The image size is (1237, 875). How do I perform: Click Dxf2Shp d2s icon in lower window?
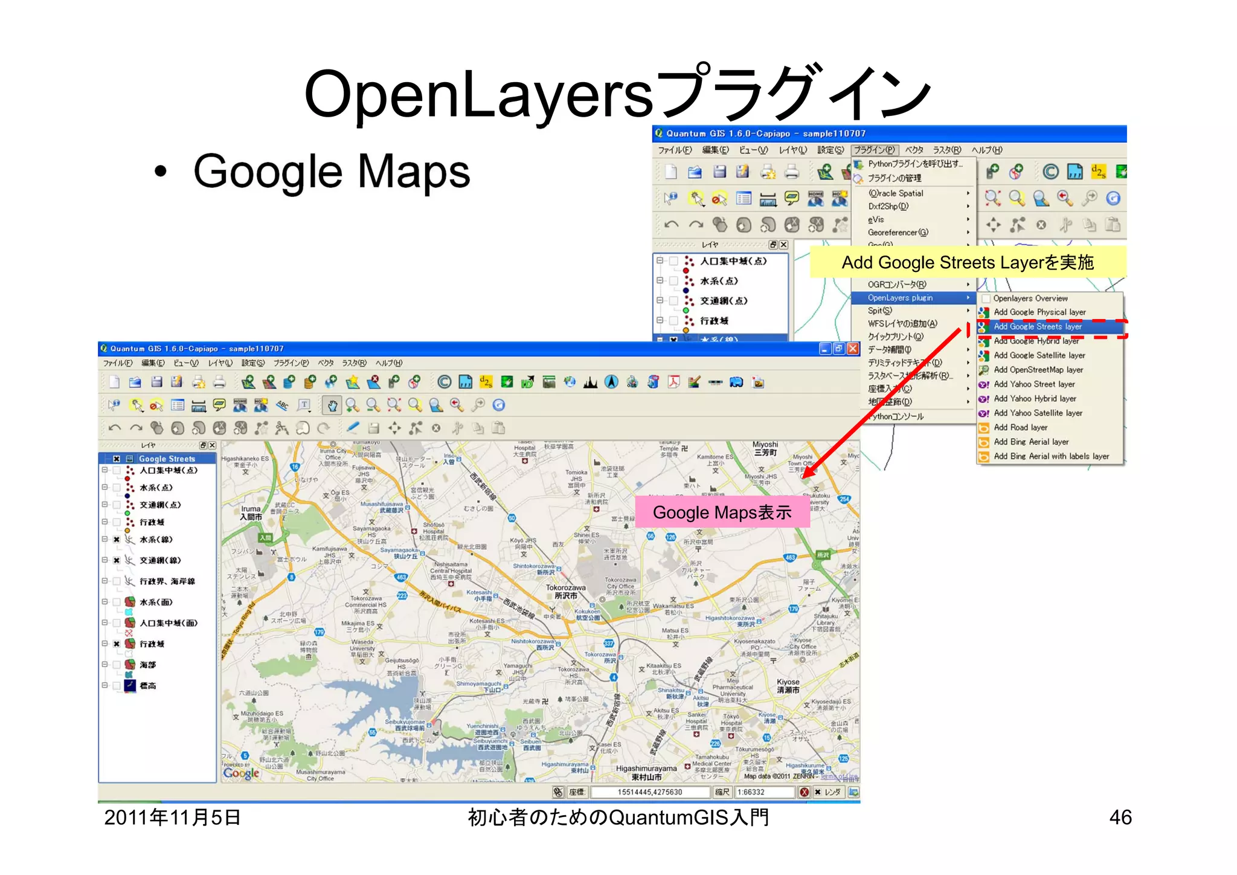coord(486,382)
